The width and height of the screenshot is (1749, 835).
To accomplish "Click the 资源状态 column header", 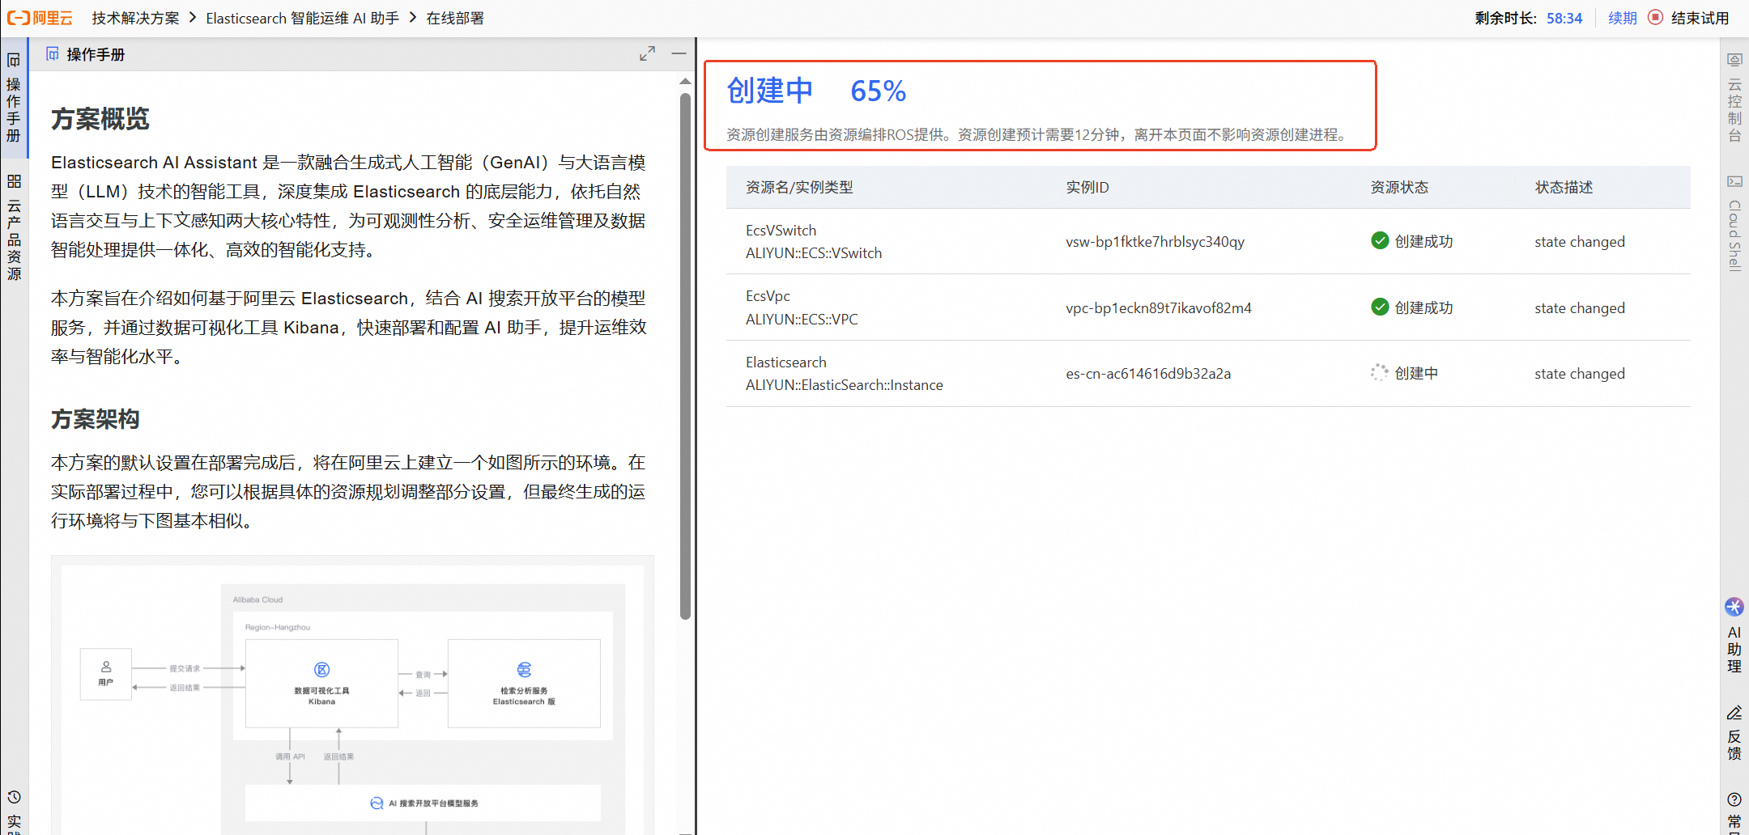I will (1399, 188).
